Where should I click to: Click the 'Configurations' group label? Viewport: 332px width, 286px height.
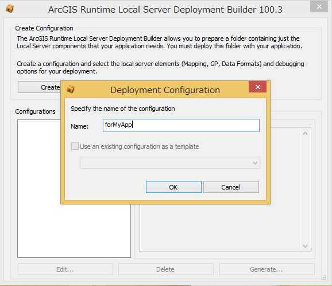click(36, 111)
